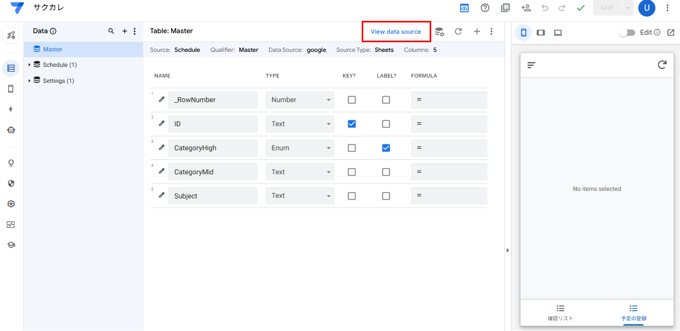Click the table settings database-gear icon
This screenshot has height=331, width=680.
coord(439,32)
